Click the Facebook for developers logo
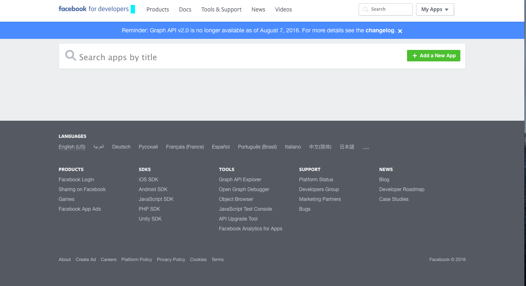526x286 pixels. point(94,9)
